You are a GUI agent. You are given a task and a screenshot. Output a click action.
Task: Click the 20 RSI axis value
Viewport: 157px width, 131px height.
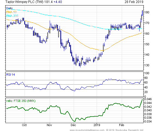click(x=146, y=92)
